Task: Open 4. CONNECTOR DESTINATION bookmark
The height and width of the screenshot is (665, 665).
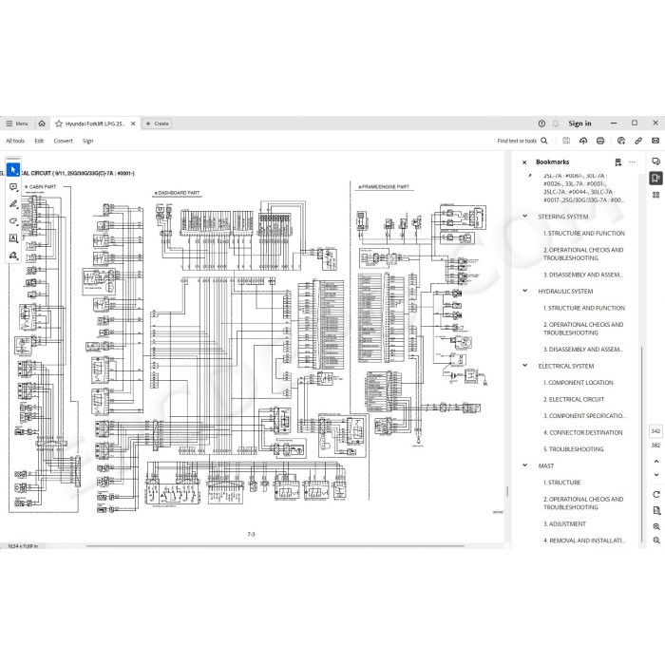Action: pos(582,432)
